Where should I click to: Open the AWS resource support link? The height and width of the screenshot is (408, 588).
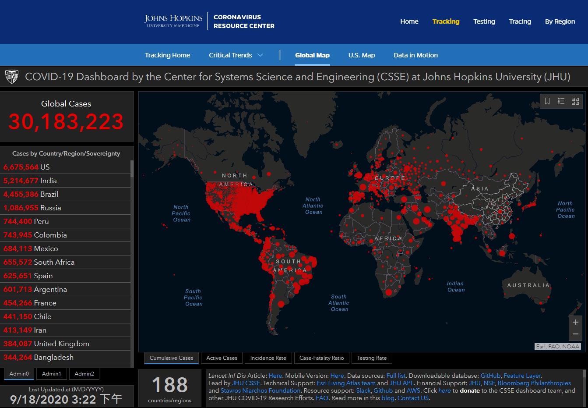click(413, 390)
